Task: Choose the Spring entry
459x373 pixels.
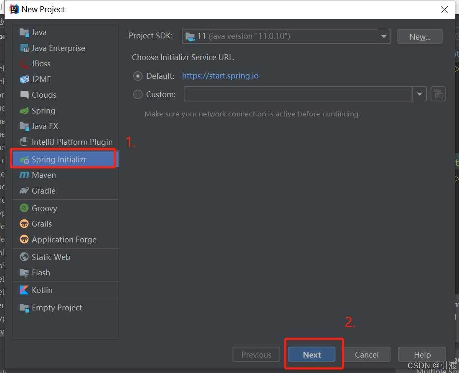Action: point(43,111)
